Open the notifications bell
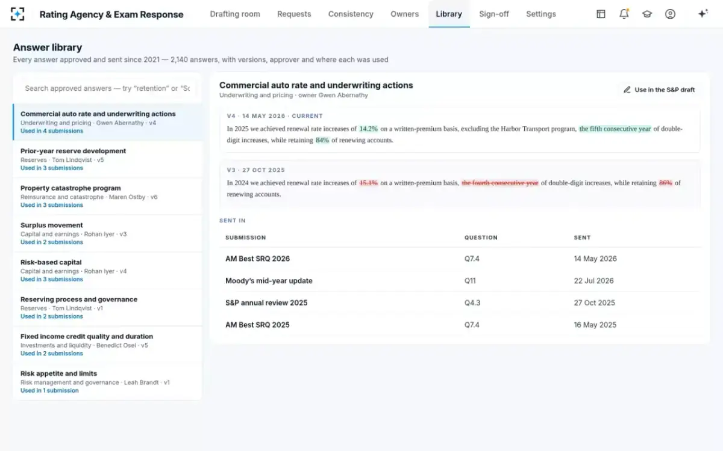The height and width of the screenshot is (451, 723). tap(624, 14)
